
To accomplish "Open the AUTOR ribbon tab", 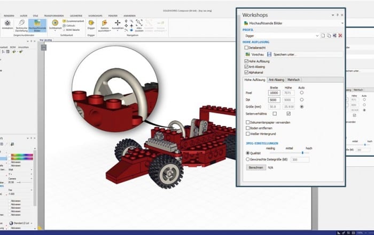I will 24,15.
